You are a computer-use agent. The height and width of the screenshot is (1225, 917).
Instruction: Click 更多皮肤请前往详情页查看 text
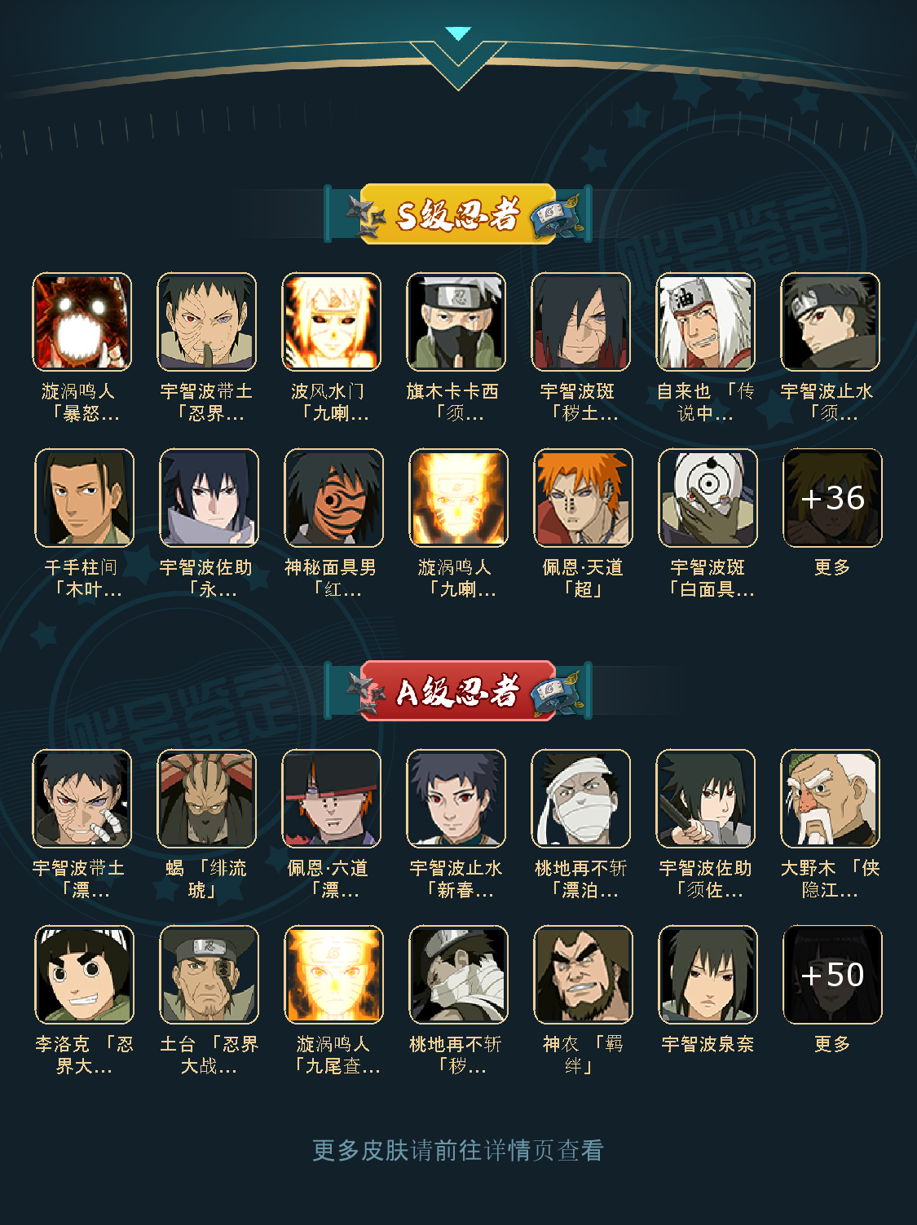click(458, 1150)
